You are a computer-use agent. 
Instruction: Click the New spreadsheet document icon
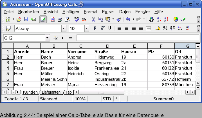tap(8, 19)
